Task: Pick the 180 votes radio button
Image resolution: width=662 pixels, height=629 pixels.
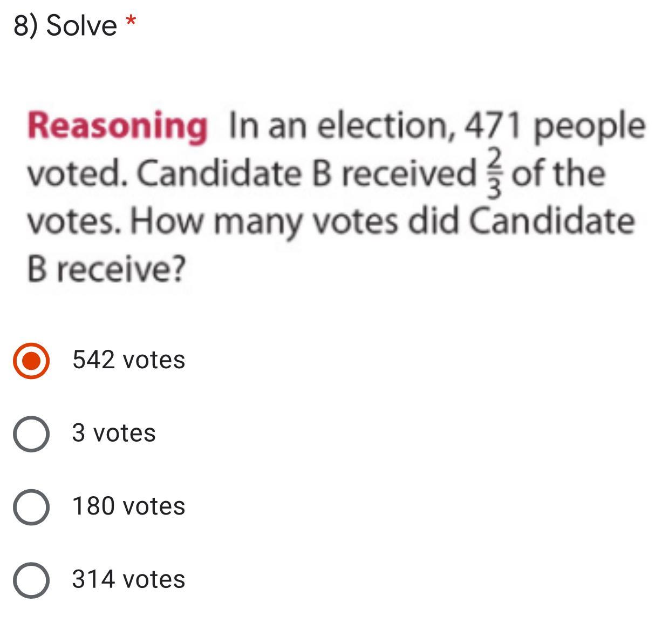Action: 31,506
